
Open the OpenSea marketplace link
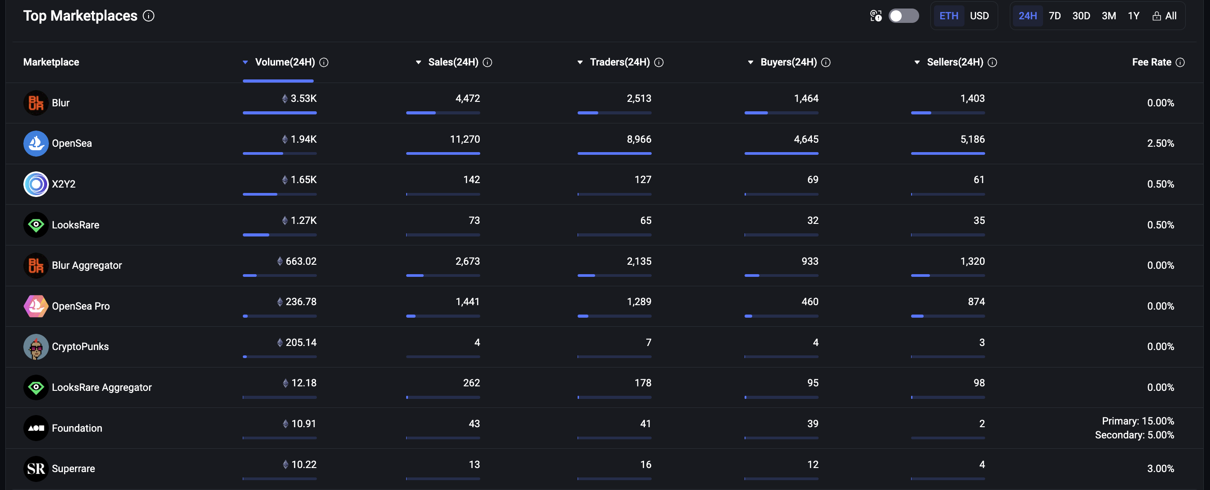(72, 143)
